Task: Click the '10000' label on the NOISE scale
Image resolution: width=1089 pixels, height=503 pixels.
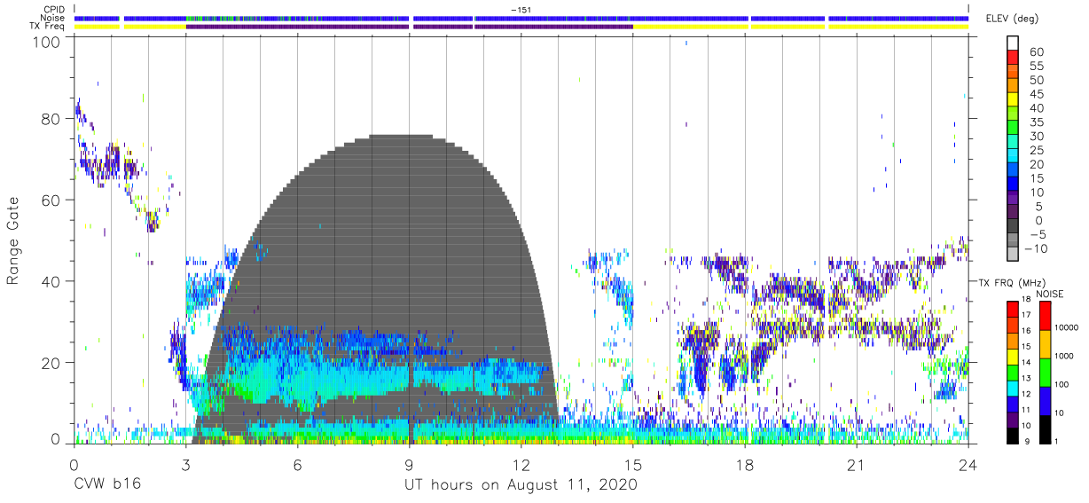Action: coord(1065,327)
